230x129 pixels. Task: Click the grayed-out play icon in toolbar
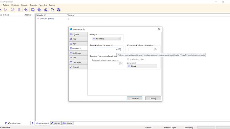point(6,10)
